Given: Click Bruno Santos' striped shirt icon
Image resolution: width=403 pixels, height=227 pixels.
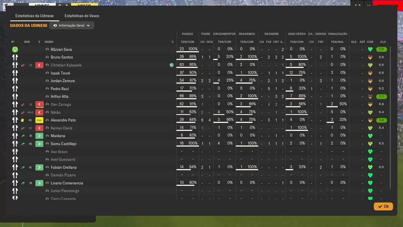Looking at the screenshot, I should pyautogui.click(x=15, y=57).
